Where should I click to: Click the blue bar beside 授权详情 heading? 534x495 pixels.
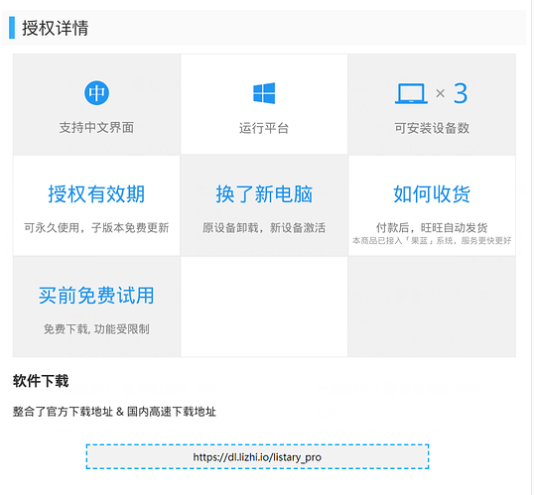click(x=12, y=28)
